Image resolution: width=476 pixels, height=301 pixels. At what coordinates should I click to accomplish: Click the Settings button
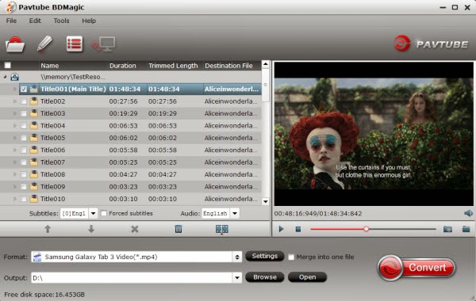tap(265, 256)
